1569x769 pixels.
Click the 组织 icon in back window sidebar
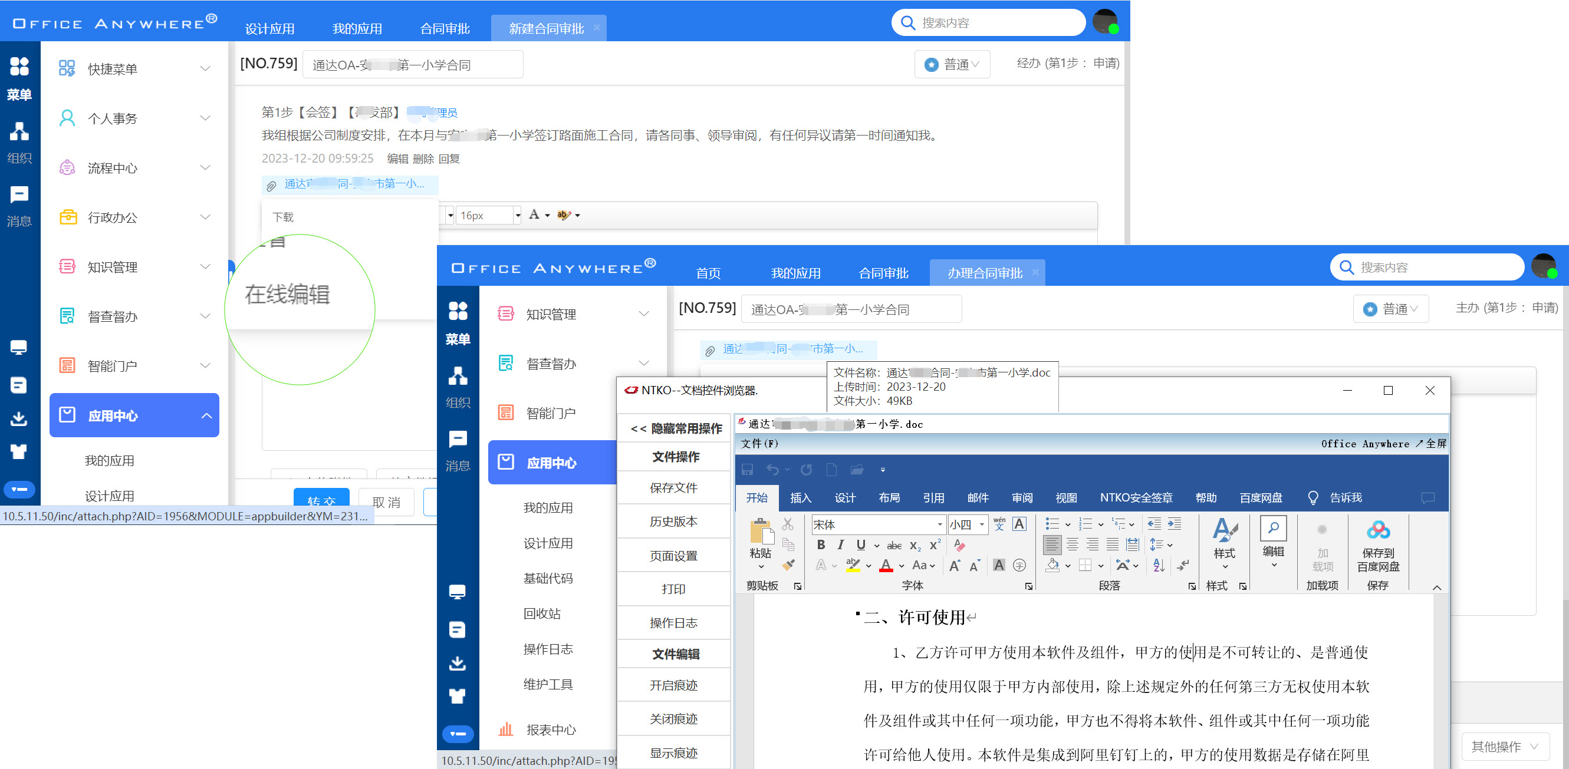pyautogui.click(x=19, y=130)
